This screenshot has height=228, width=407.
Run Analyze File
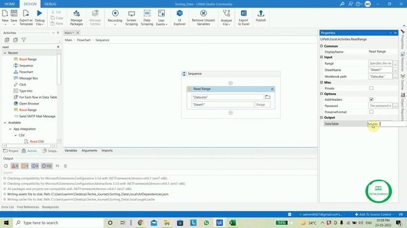[226, 17]
